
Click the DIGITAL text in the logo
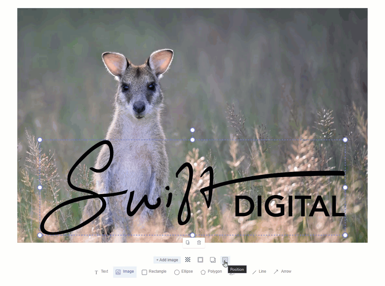pos(290,206)
